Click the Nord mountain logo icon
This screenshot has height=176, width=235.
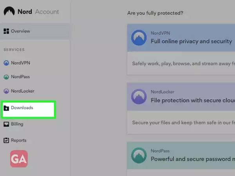coord(9,11)
